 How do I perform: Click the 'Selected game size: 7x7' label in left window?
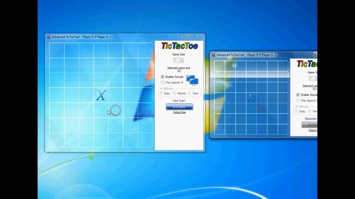179,69
